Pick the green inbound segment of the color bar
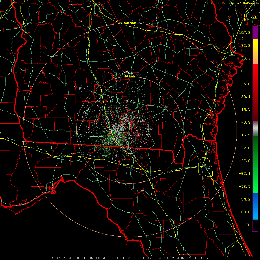 tap(255, 164)
